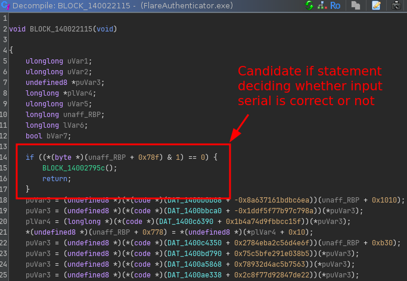Take a snapshot with the camera icon

coord(396,6)
